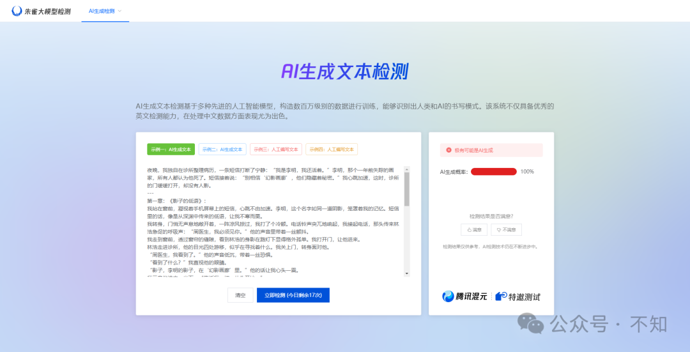Click the scrollbar down arrow in text area
This screenshot has height=352, width=690.
coord(407,273)
